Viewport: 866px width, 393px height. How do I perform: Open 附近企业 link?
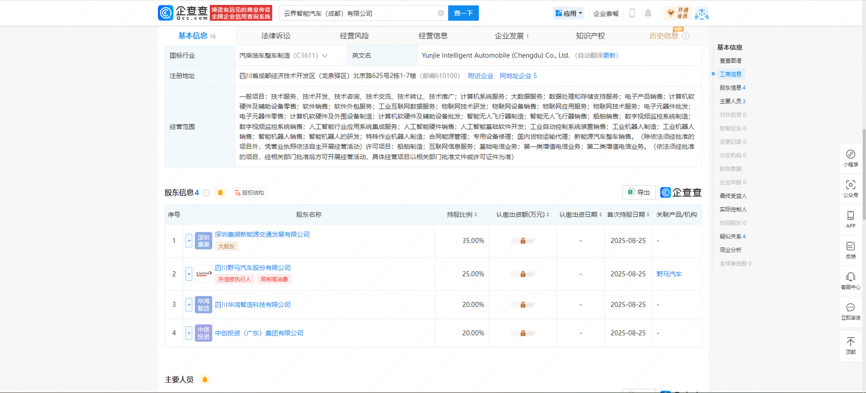(481, 76)
